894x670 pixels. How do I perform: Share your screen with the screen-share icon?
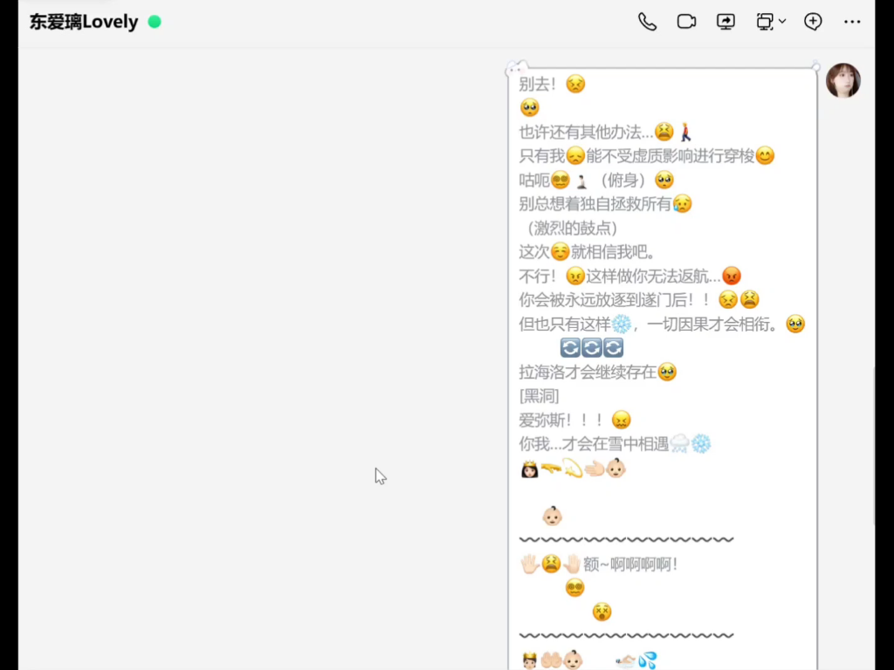pos(726,21)
